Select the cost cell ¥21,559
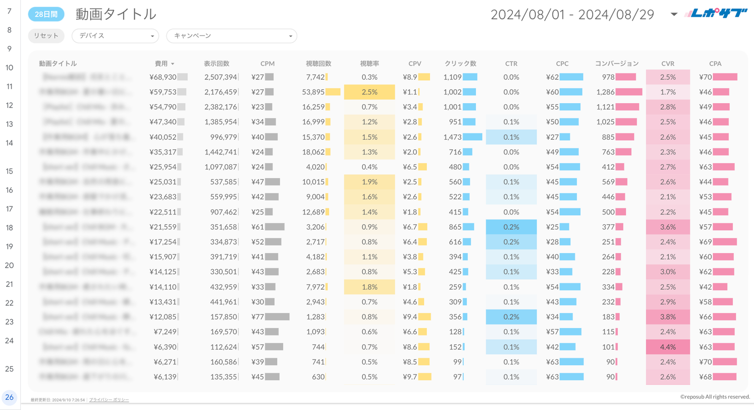 tap(162, 227)
